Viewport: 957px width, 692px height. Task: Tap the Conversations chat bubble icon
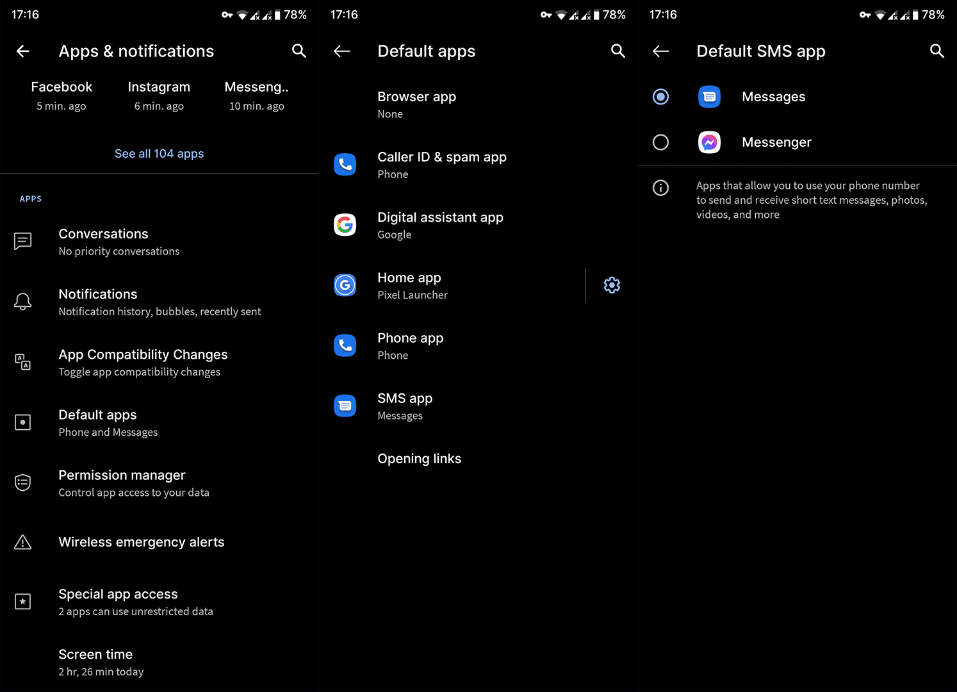coord(23,241)
